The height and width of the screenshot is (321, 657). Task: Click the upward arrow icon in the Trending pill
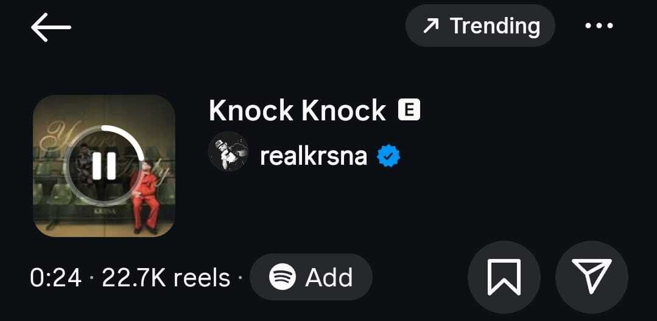tap(430, 26)
